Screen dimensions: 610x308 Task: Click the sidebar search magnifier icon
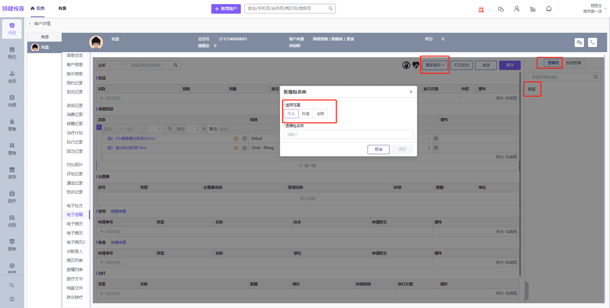12,285
